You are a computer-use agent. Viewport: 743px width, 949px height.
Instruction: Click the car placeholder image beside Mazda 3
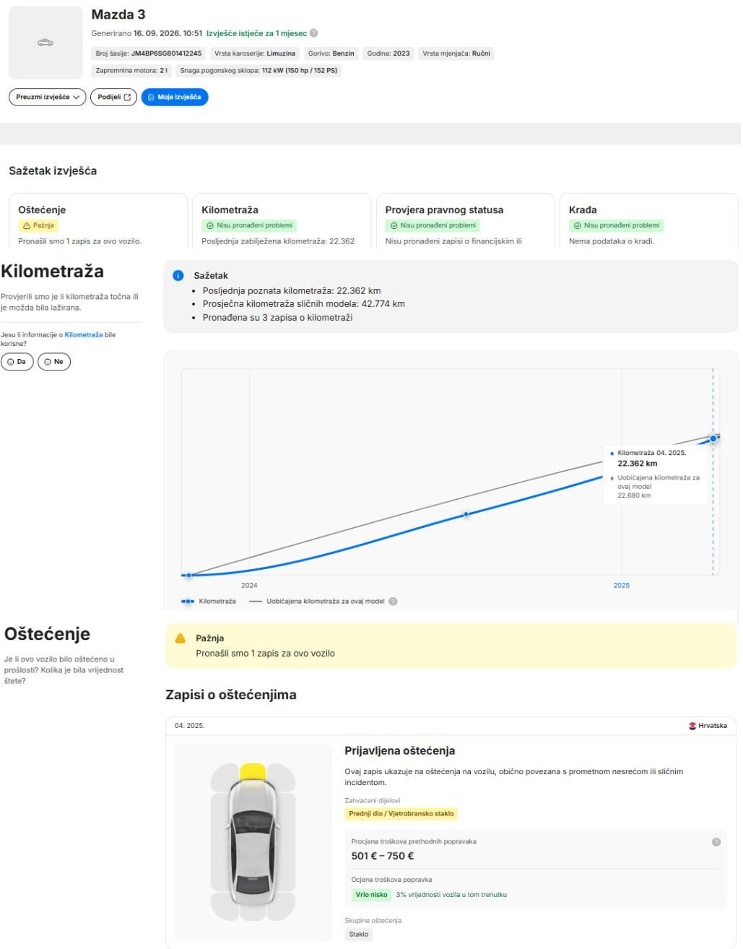[x=45, y=43]
